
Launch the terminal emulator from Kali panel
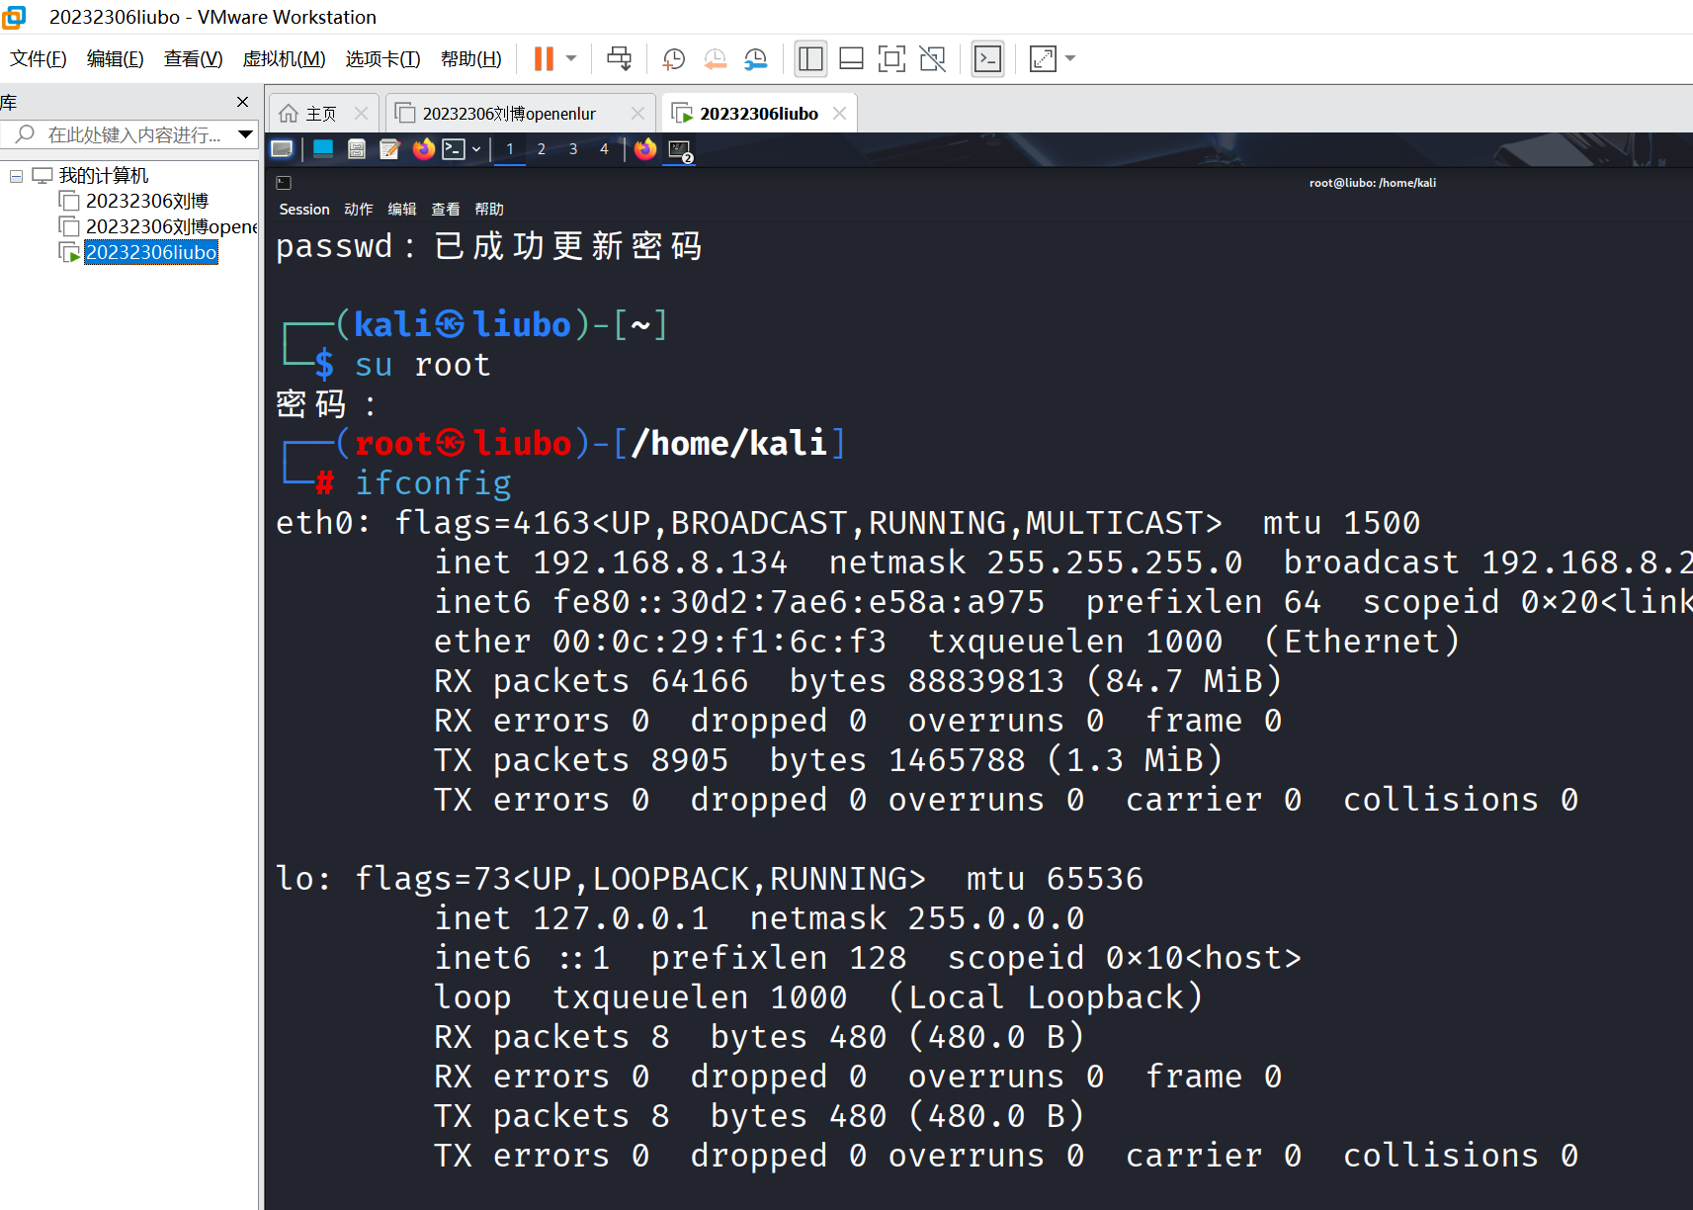(454, 149)
